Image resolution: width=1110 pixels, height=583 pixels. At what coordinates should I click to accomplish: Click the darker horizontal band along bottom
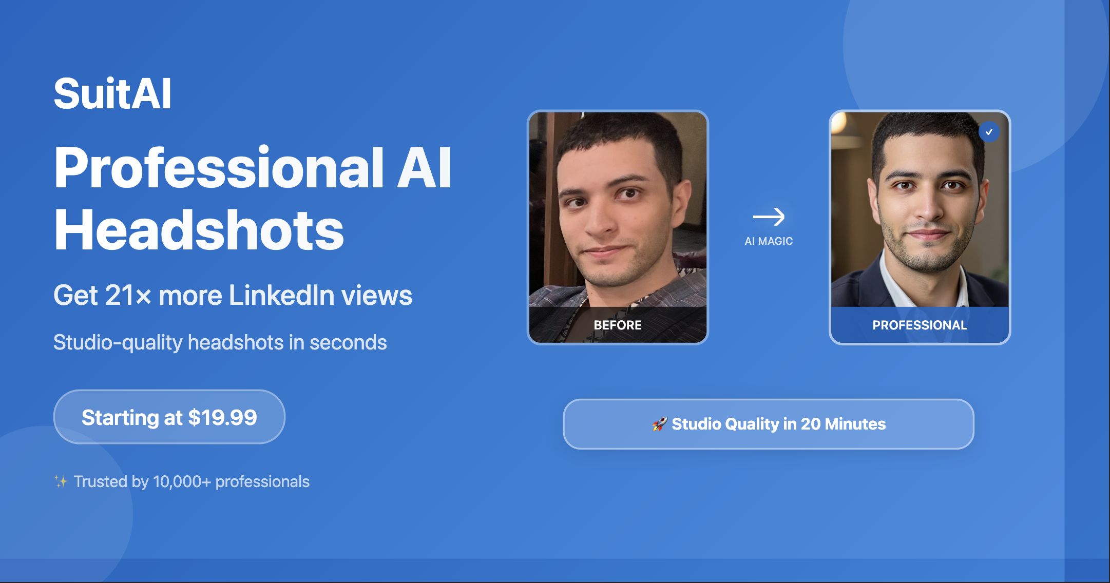(x=513, y=570)
